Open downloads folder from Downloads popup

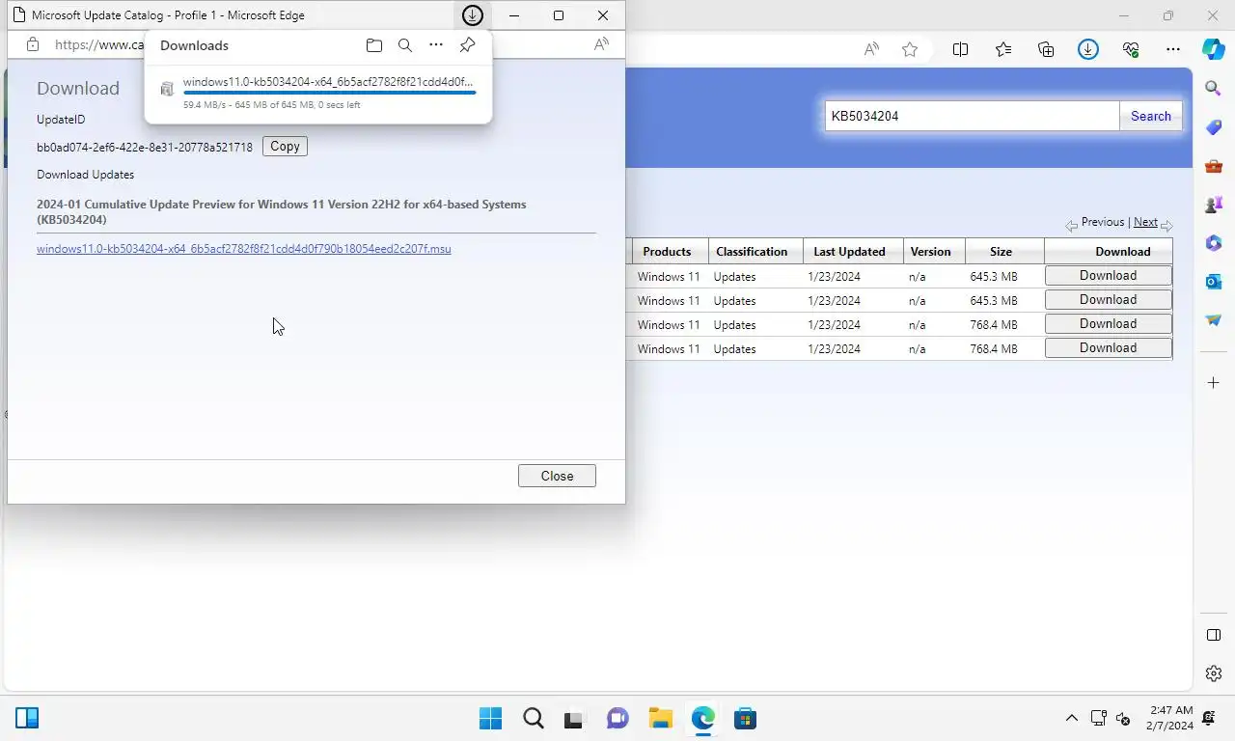[374, 45]
